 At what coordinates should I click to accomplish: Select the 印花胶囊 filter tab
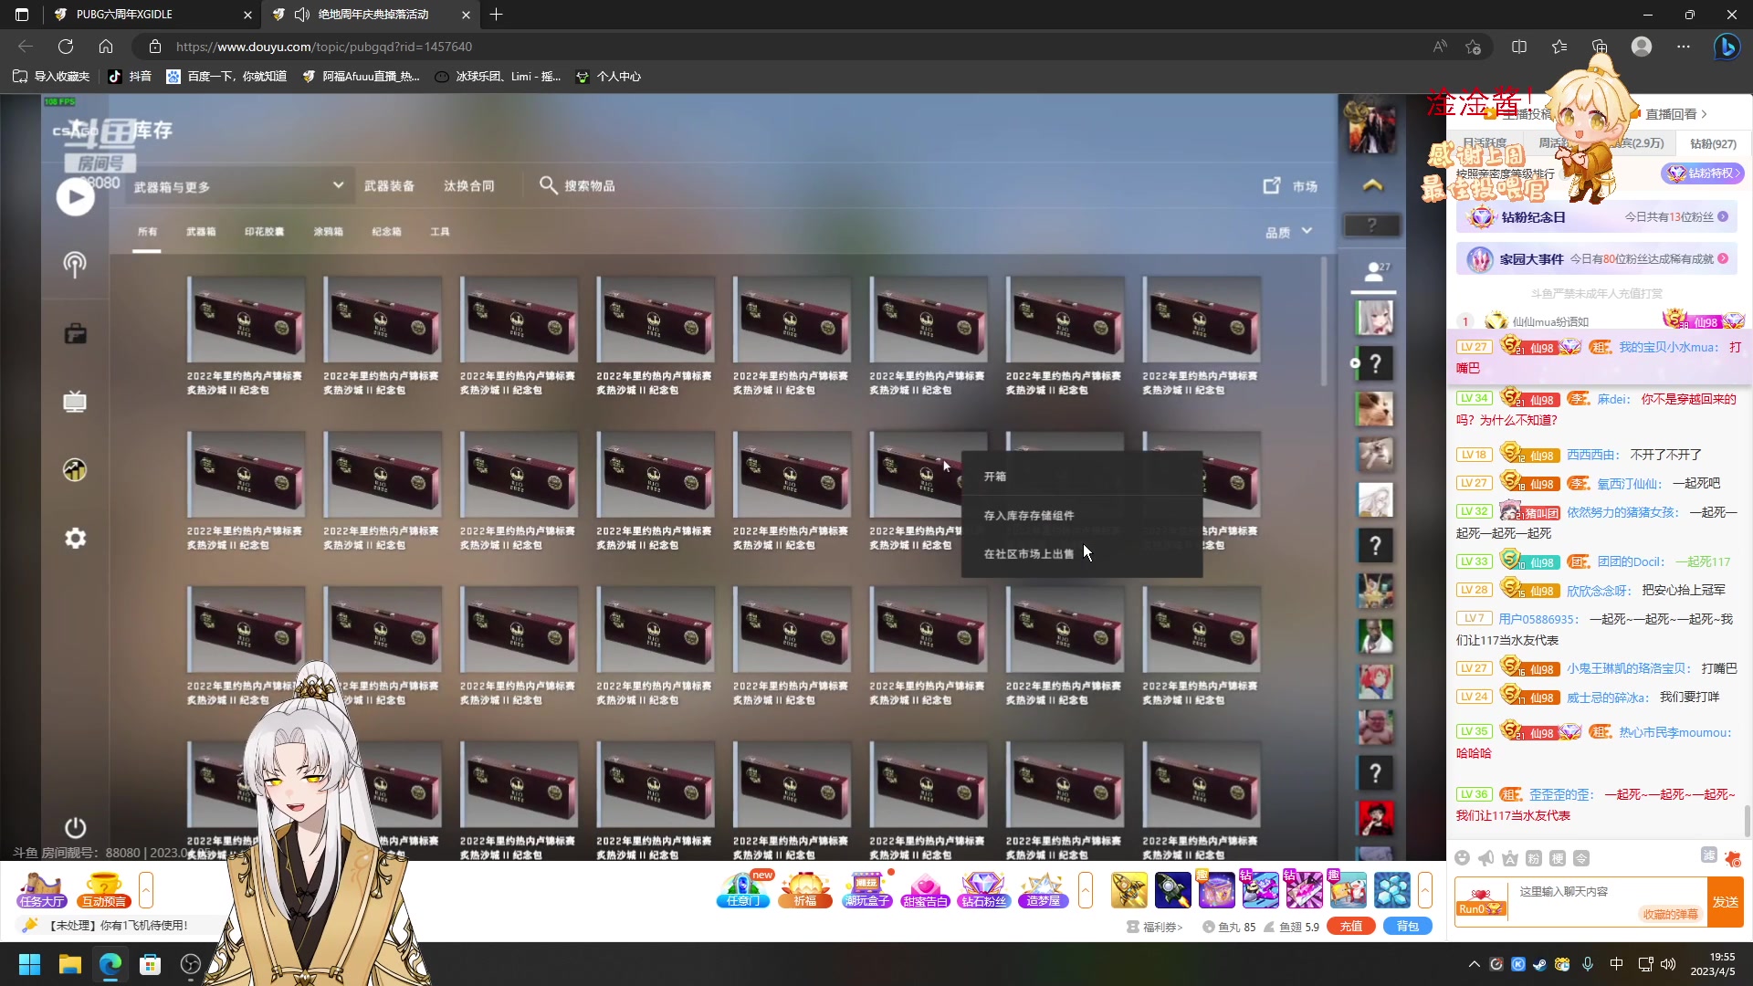click(x=264, y=232)
